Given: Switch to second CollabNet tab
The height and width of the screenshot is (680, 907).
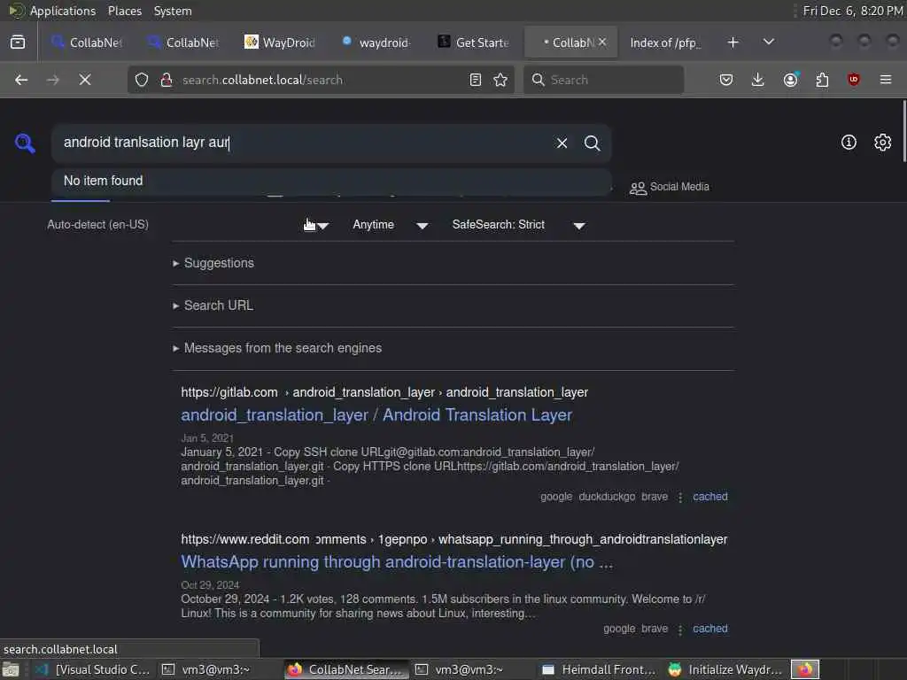Looking at the screenshot, I should (183, 42).
